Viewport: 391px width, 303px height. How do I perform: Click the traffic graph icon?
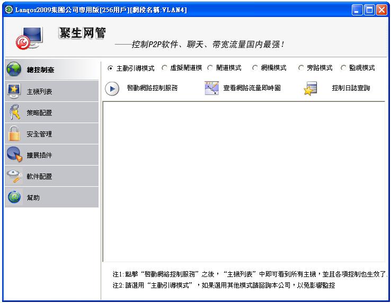pyautogui.click(x=212, y=88)
